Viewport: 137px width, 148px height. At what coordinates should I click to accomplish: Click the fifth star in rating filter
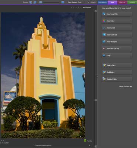(x=81, y=7)
